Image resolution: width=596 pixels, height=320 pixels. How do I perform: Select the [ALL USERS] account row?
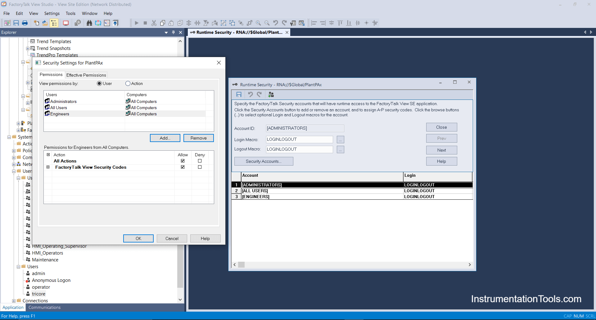coord(352,191)
